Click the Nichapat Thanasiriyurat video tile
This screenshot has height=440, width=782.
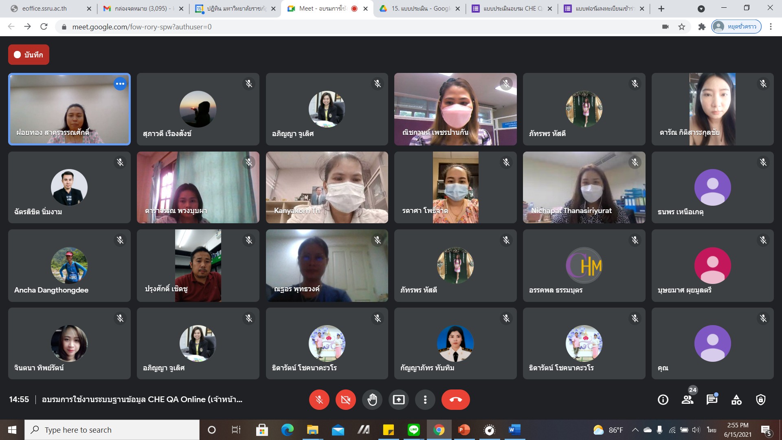click(x=584, y=187)
